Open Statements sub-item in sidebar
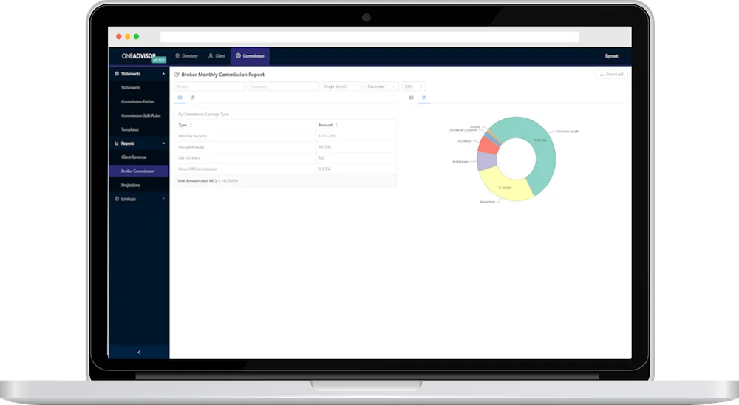The image size is (739, 405). coord(131,88)
